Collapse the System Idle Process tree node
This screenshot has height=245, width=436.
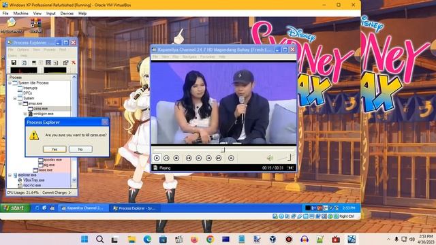10,83
